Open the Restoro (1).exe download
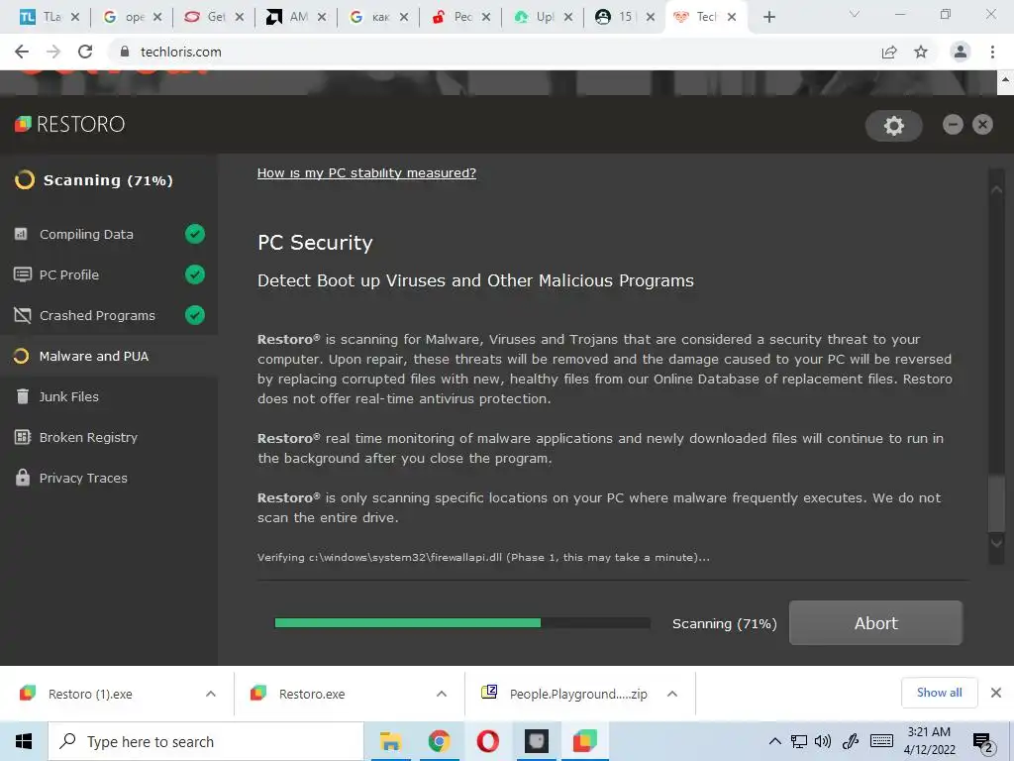The image size is (1014, 761). 90,694
